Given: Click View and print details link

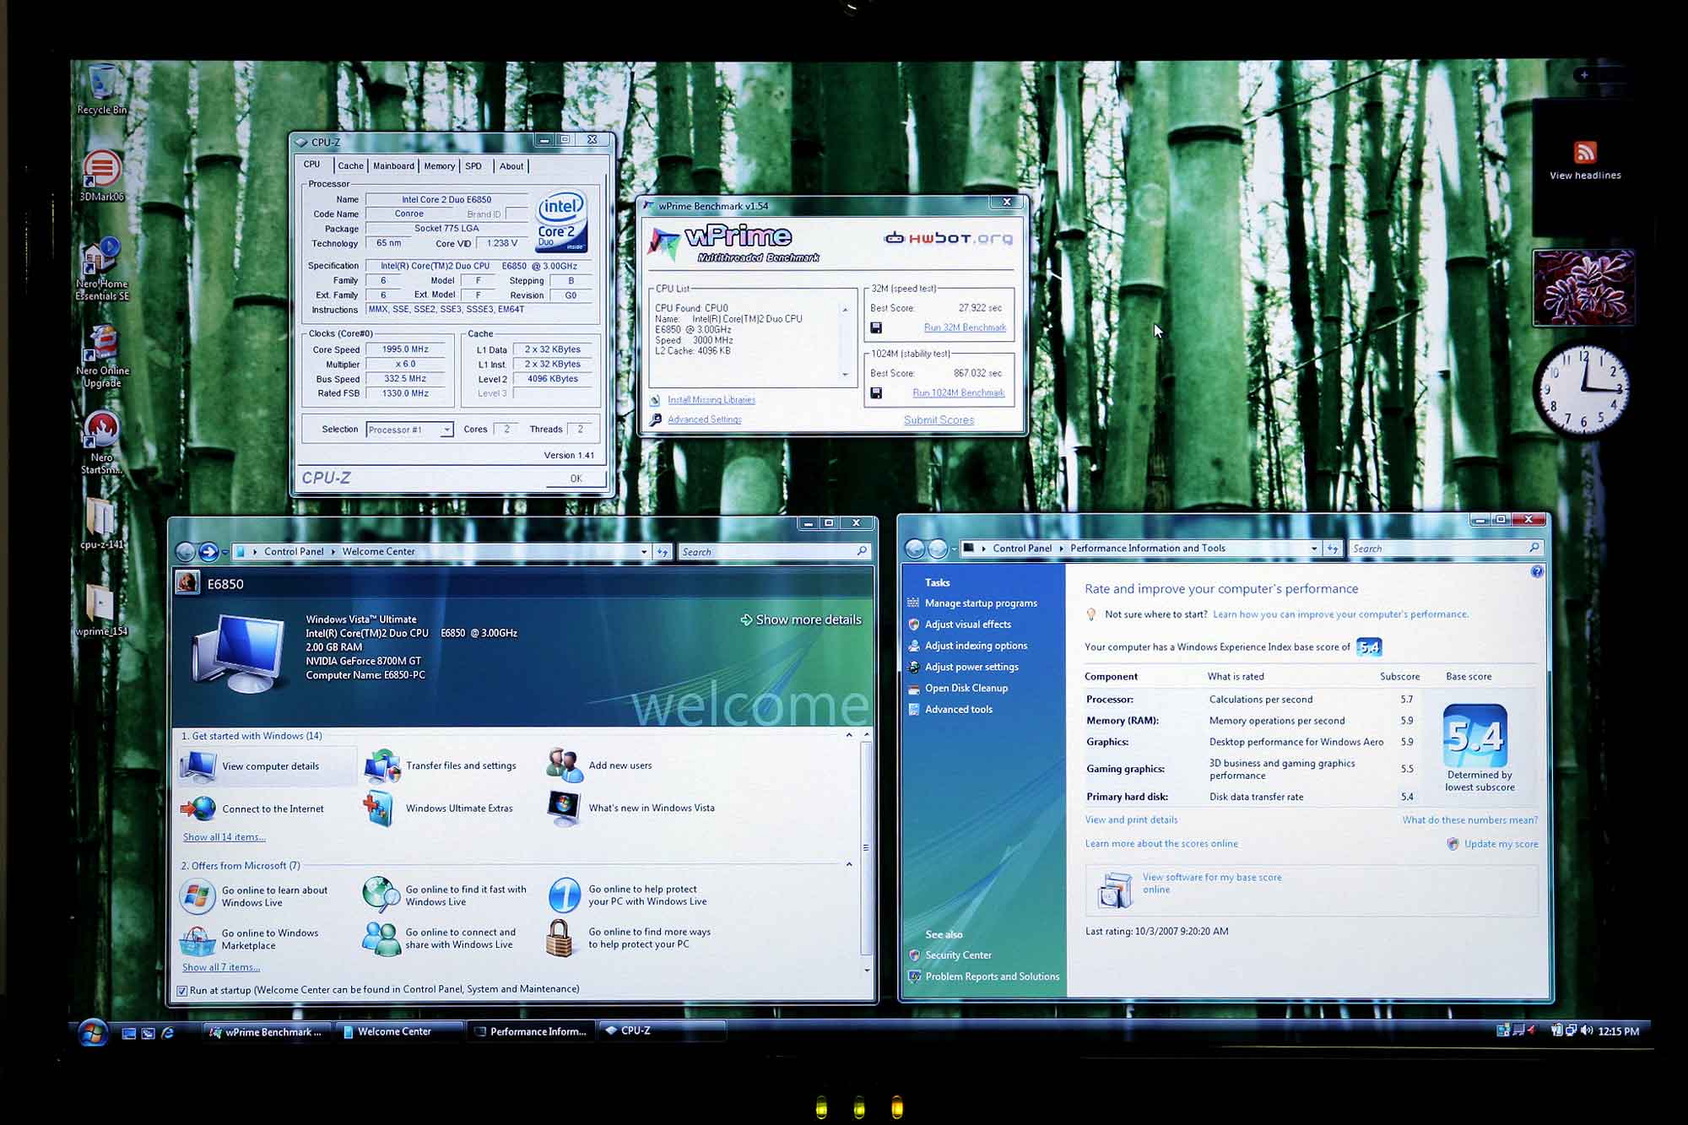Looking at the screenshot, I should (x=1131, y=819).
